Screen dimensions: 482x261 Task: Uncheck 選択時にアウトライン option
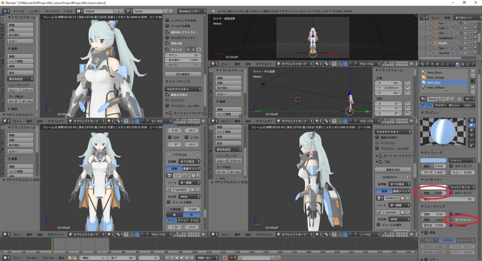(167, 32)
